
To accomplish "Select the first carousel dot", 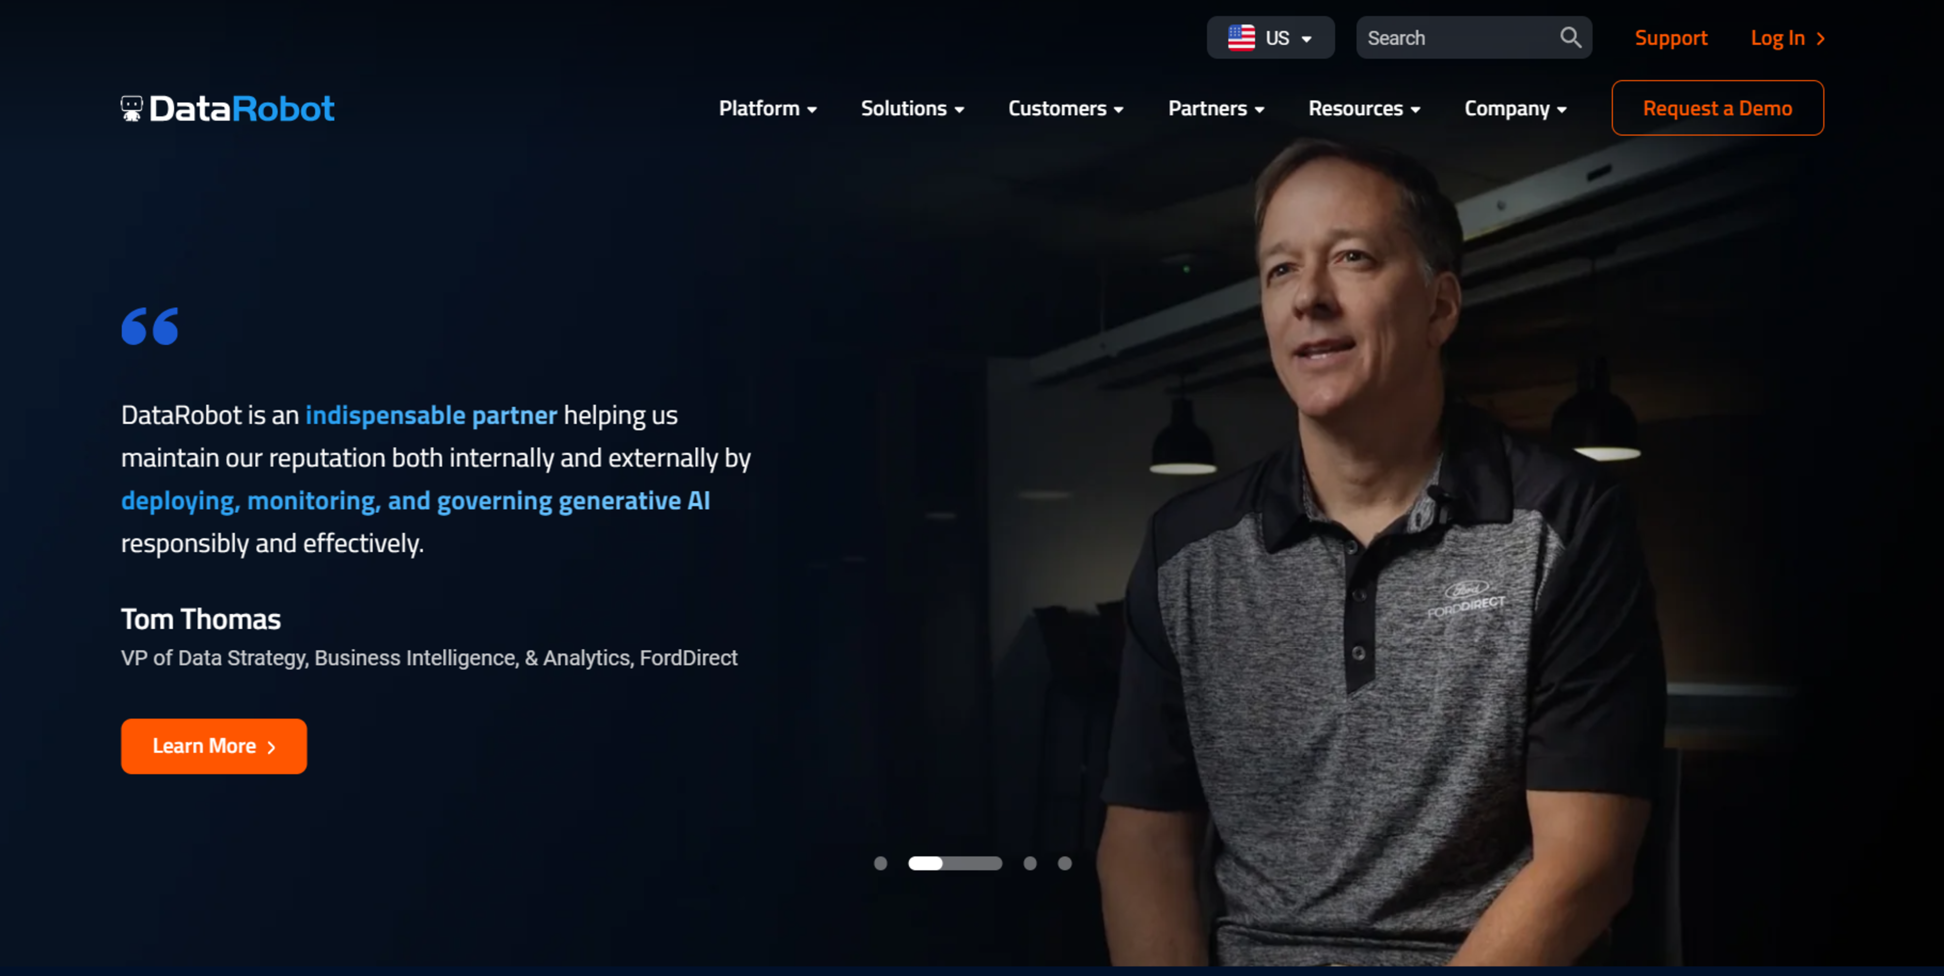I will click(880, 863).
